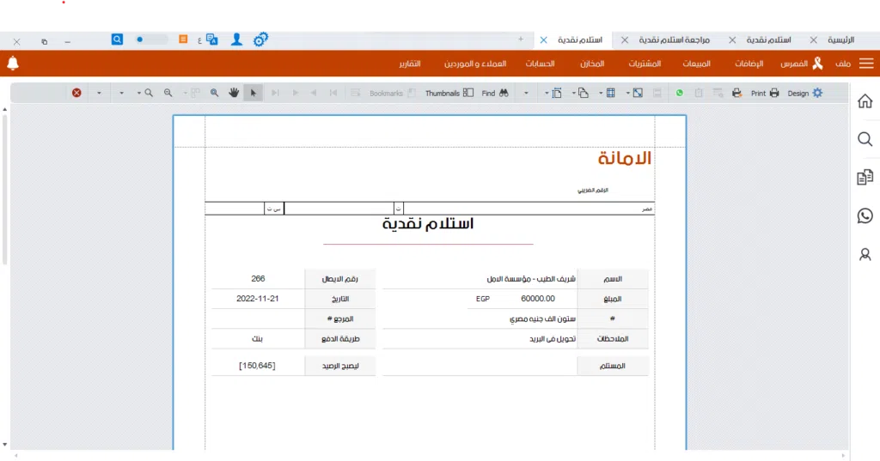This screenshot has height=461, width=880.
Task: Toggle the blue switch in title bar
Action: (x=151, y=39)
